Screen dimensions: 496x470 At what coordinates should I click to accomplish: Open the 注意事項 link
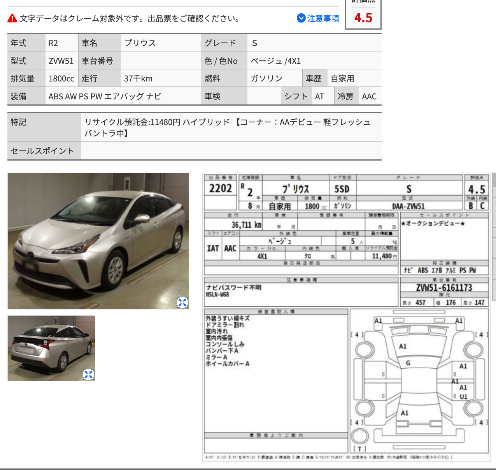[323, 18]
